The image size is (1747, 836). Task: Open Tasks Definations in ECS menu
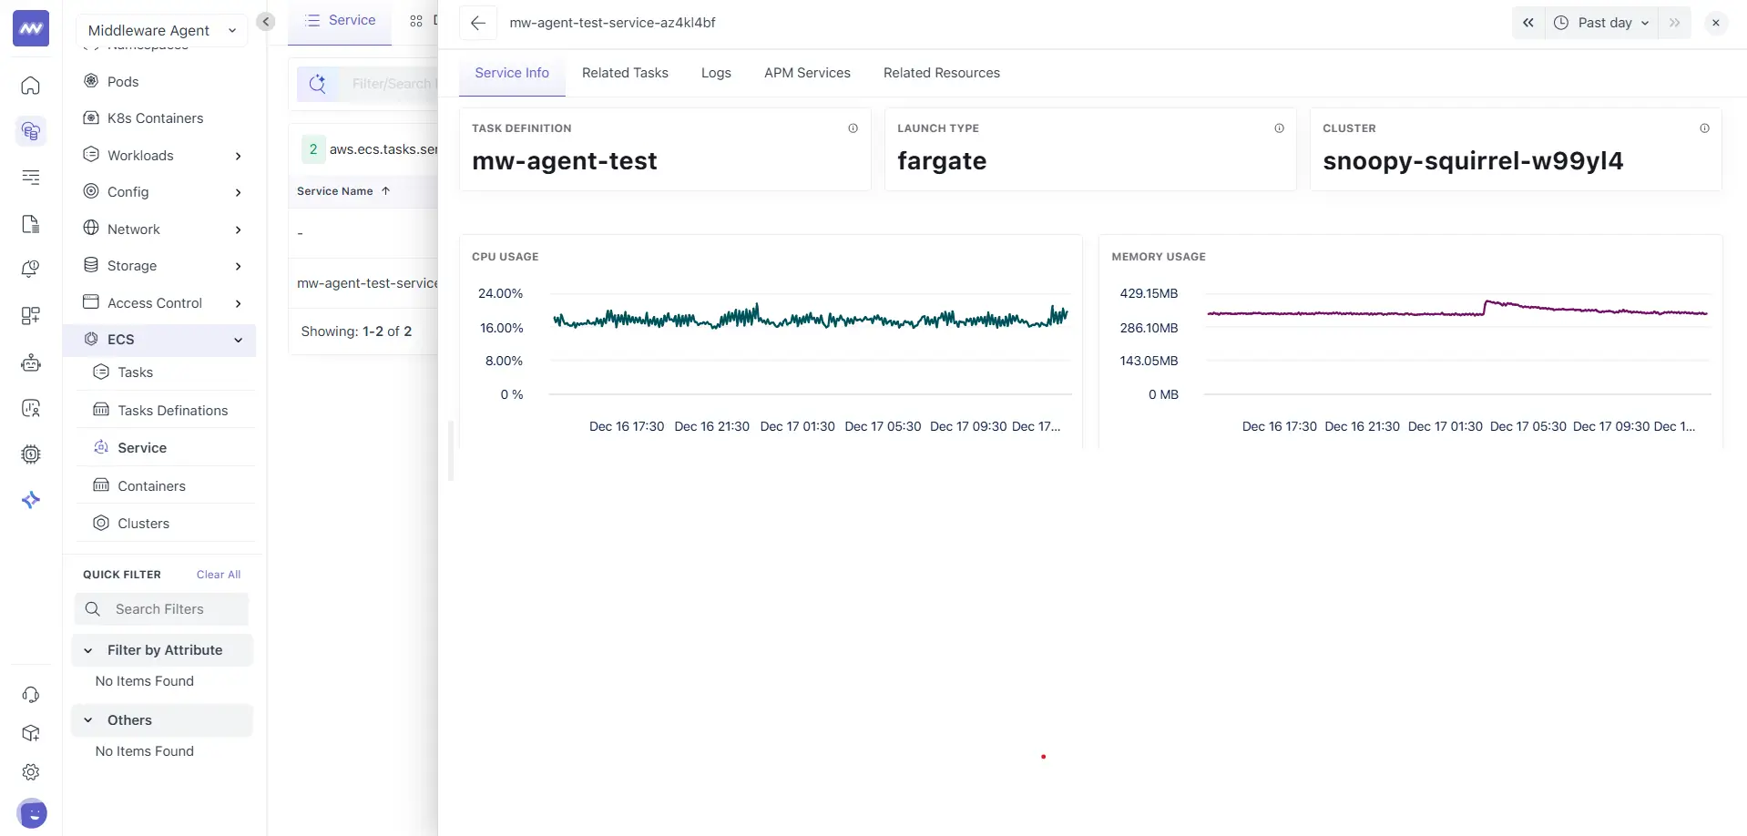tap(172, 411)
